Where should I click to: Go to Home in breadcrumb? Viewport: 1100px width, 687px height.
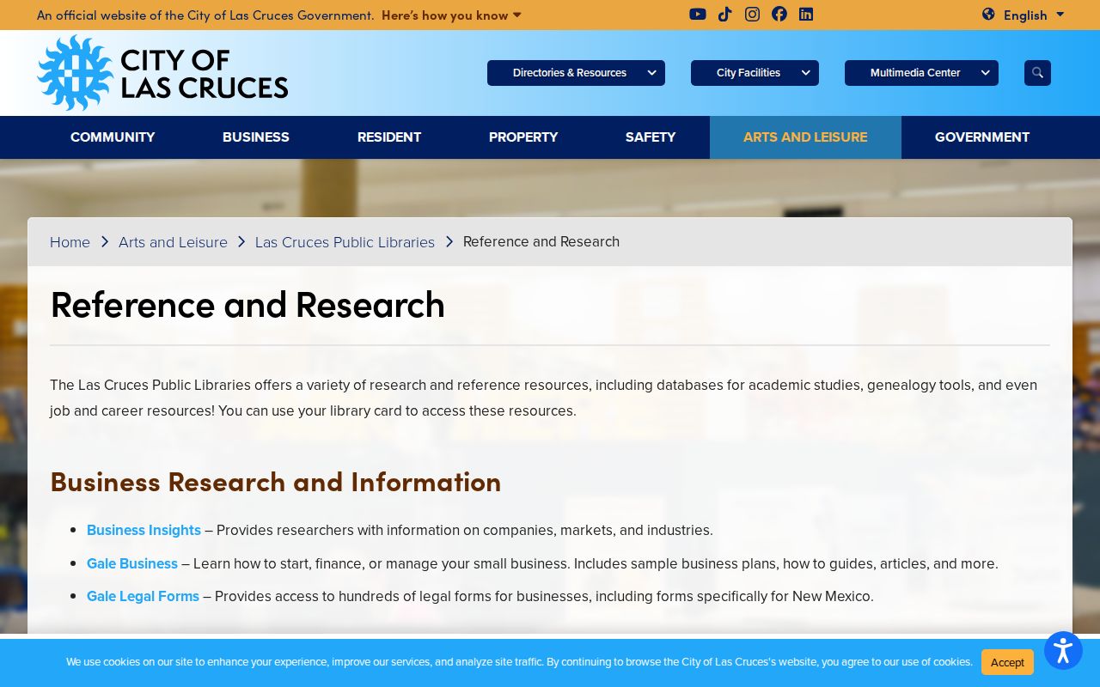click(70, 242)
